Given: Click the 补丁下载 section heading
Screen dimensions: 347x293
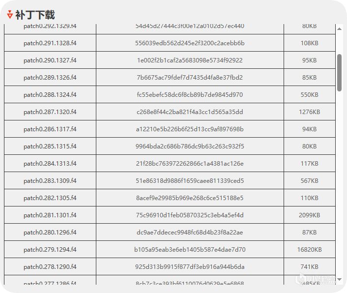Looking at the screenshot, I should (x=35, y=15).
